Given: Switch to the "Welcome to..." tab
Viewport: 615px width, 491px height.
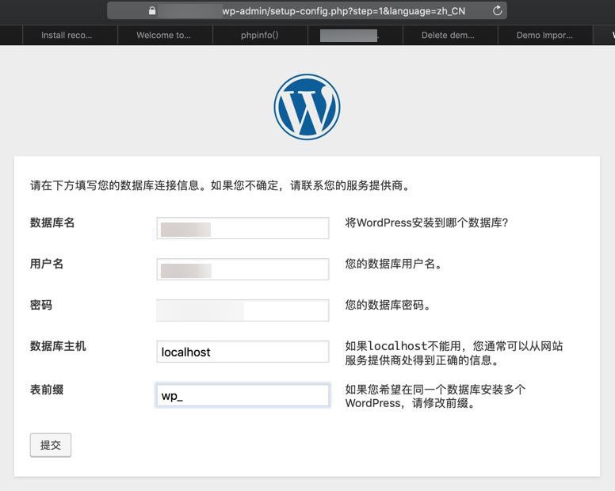Looking at the screenshot, I should coord(165,36).
